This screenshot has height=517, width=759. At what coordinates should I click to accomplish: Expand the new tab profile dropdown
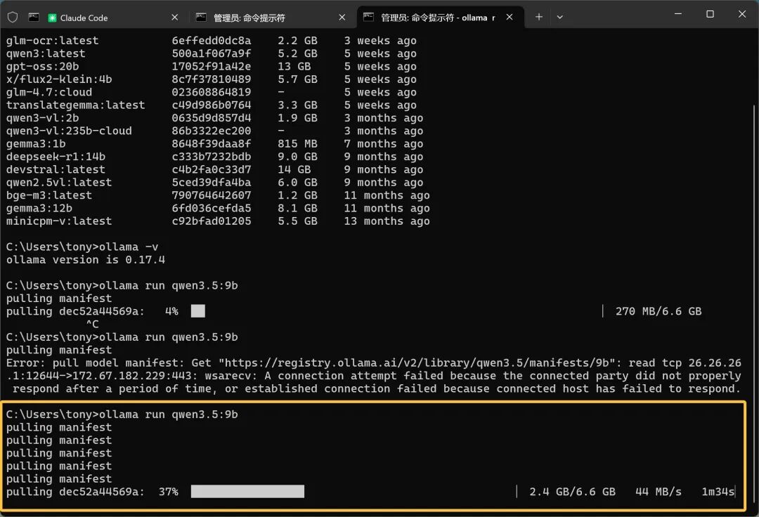(559, 17)
